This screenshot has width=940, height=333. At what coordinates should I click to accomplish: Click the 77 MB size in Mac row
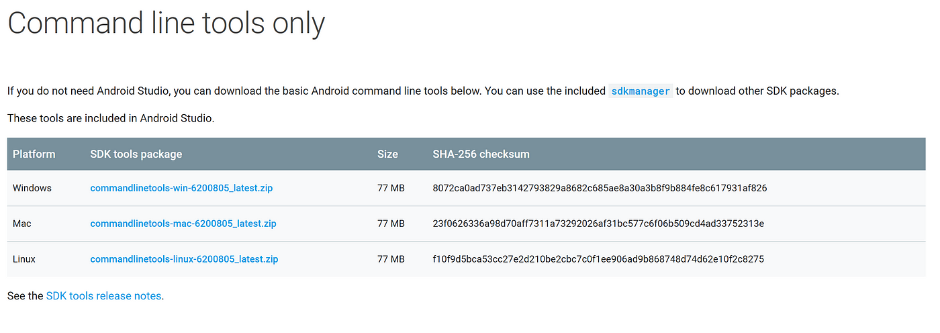click(x=391, y=224)
